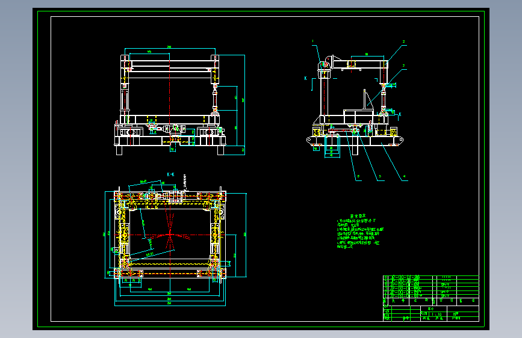The image size is (522, 338).
Task: Click the 1:10 scale value in title block
Action: pyautogui.click(x=437, y=314)
